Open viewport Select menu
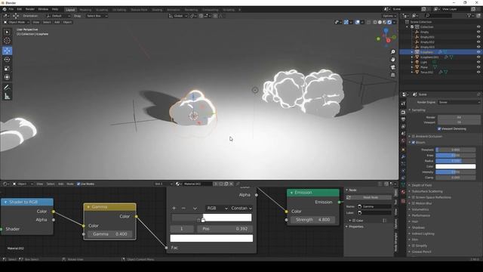Image resolution: width=483 pixels, height=272 pixels. click(x=47, y=22)
